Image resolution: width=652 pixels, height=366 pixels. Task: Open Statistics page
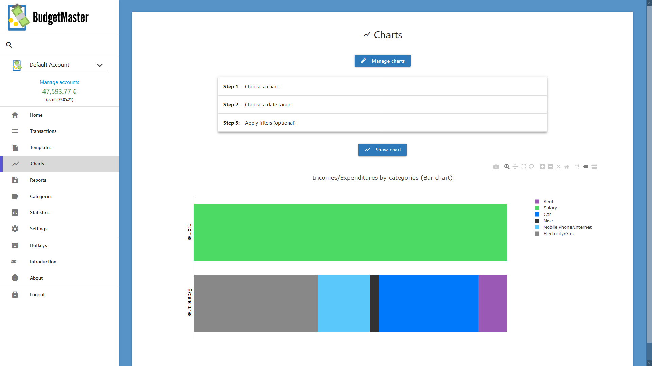(59, 212)
